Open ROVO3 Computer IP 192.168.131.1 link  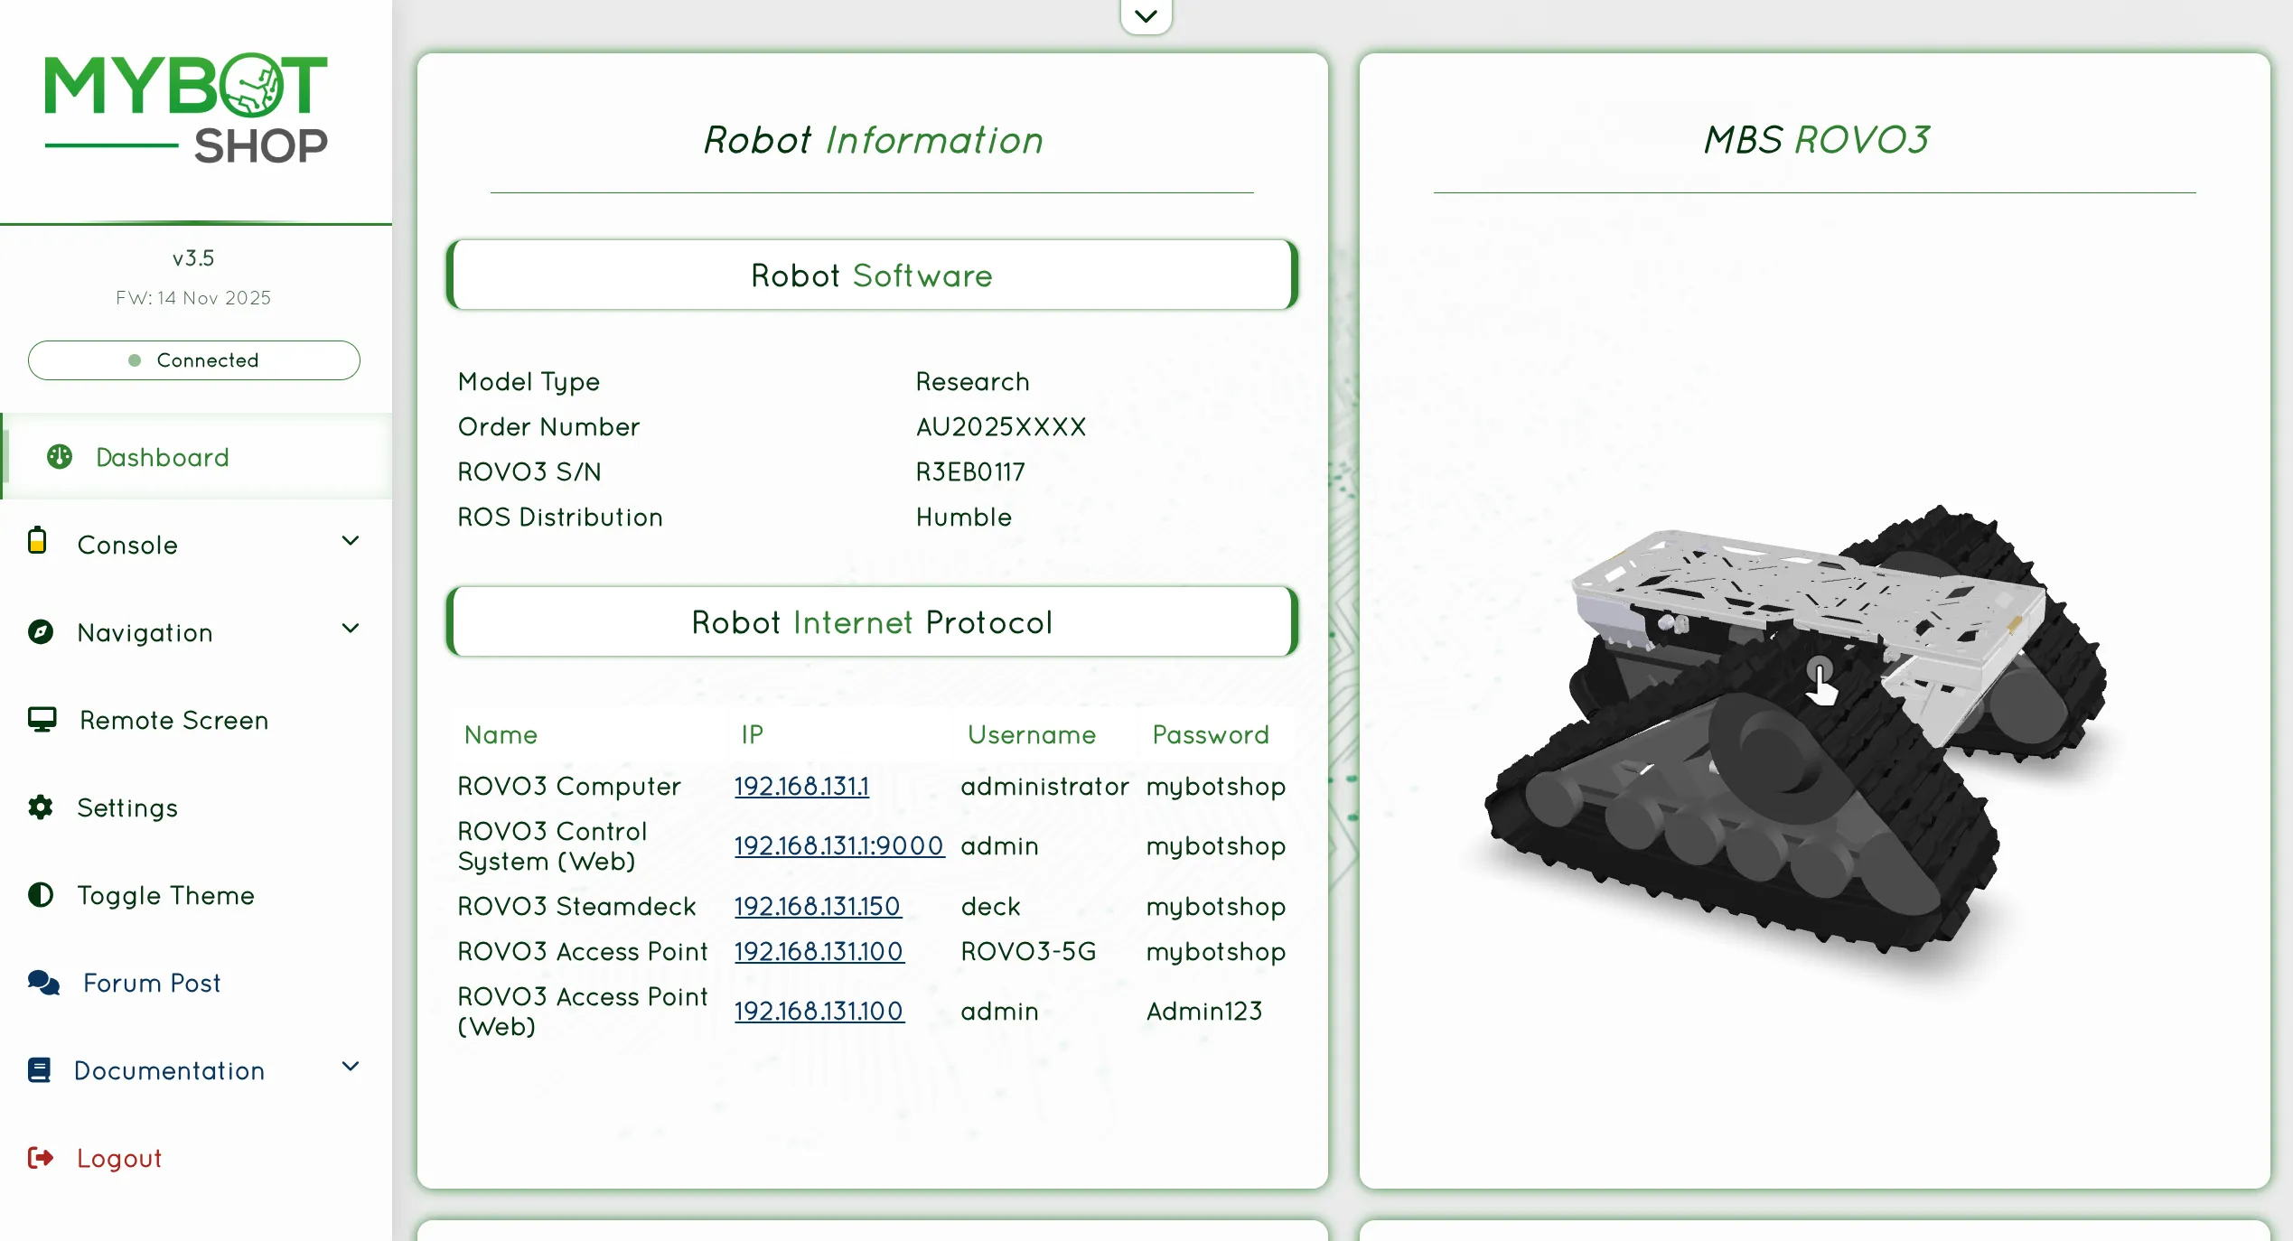(x=801, y=786)
